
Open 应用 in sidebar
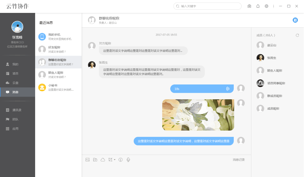(18, 129)
